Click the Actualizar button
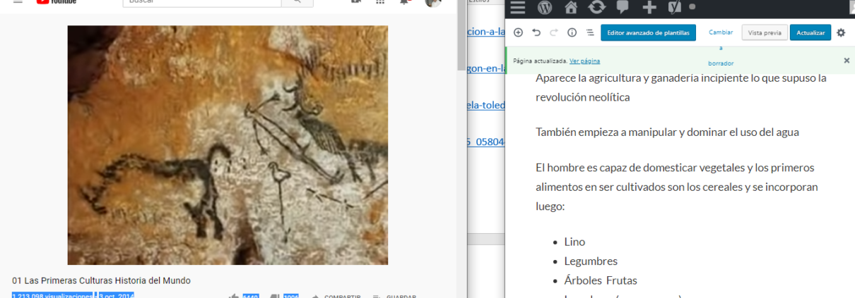 click(810, 32)
